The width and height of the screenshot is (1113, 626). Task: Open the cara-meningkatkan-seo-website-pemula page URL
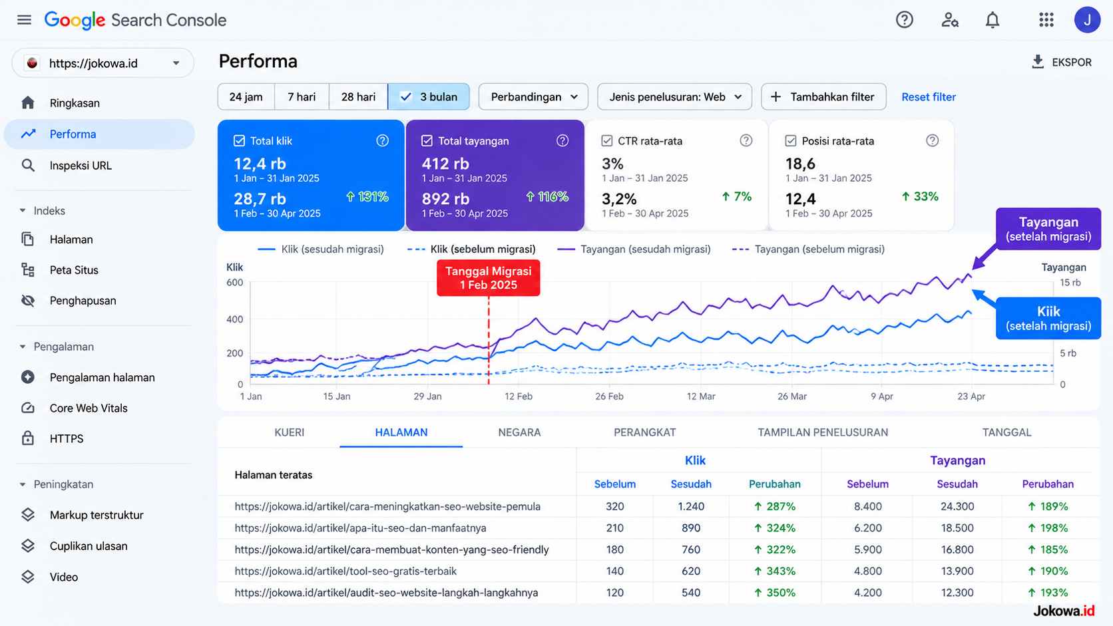387,506
